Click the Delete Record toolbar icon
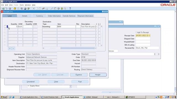Screen dimensions: 177x99 coord(47,9)
